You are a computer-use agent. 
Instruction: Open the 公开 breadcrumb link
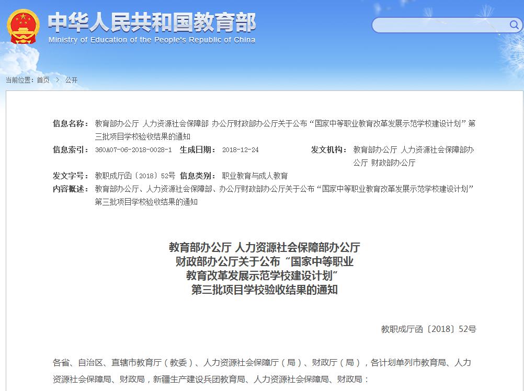[x=72, y=80]
